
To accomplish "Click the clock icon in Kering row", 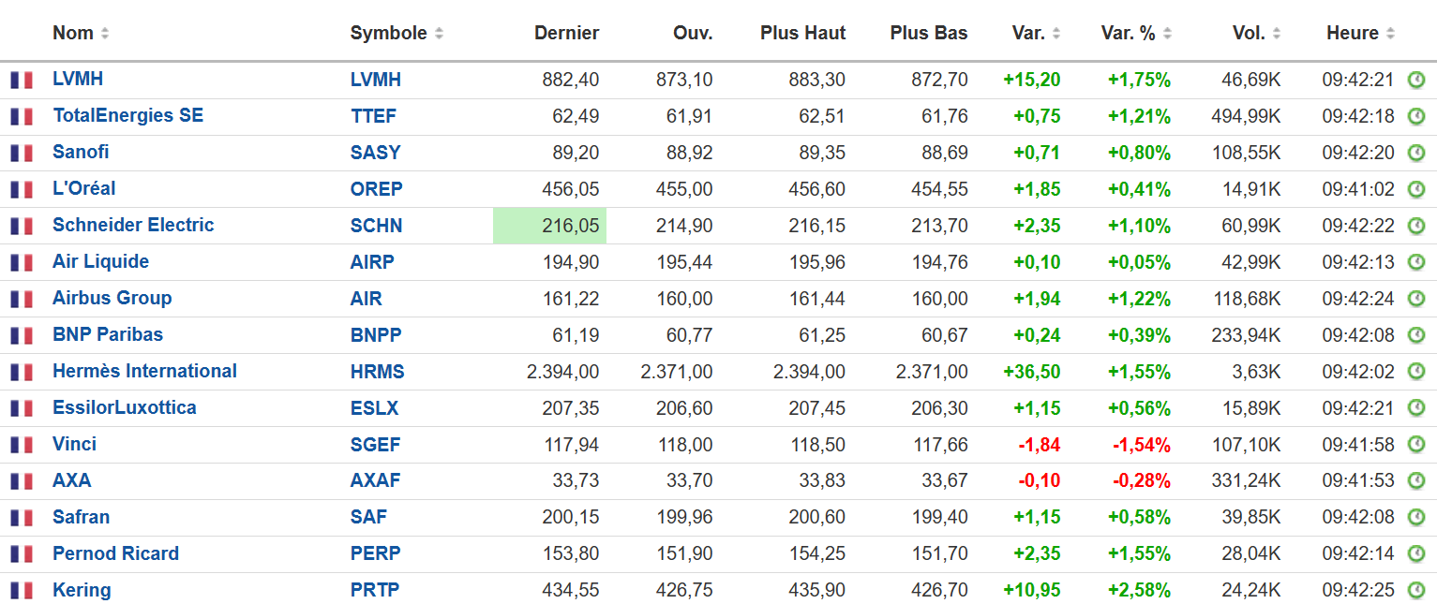I will [1415, 590].
